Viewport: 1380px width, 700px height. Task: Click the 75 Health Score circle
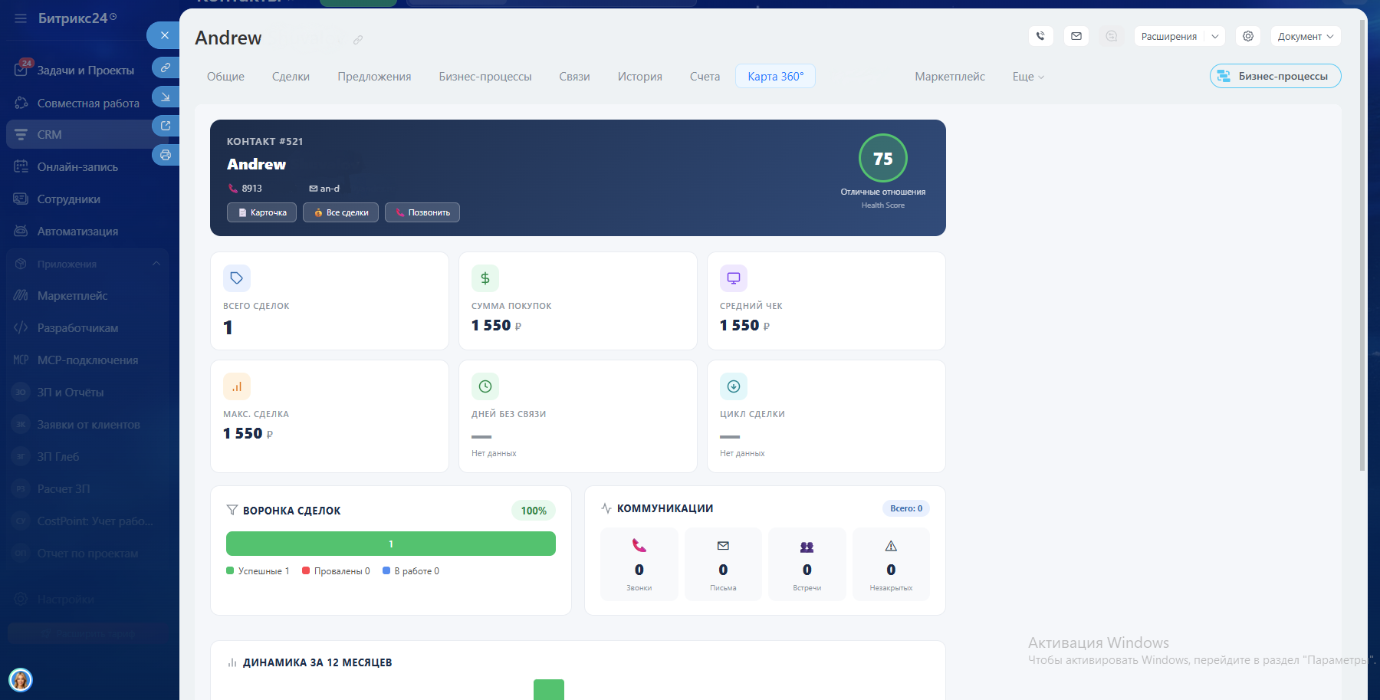[x=883, y=158]
